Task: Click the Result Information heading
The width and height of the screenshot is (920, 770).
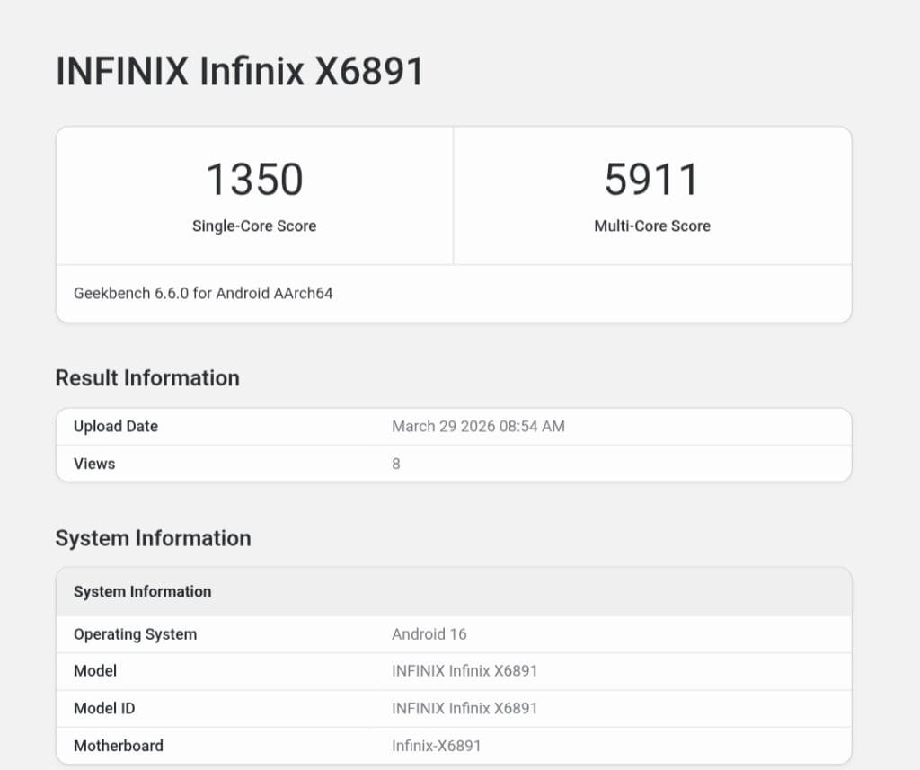Action: point(147,378)
